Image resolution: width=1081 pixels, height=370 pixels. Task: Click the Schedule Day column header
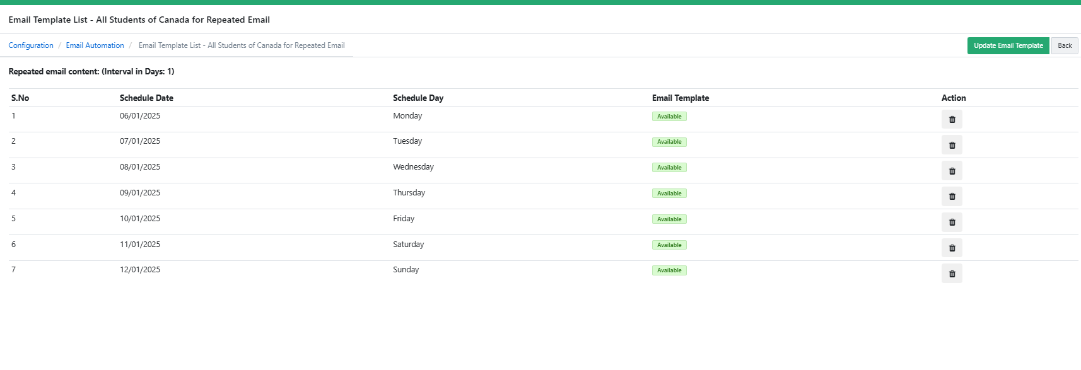click(x=418, y=98)
